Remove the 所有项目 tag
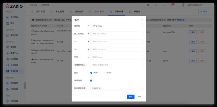This screenshot has height=107, width=217. [x=100, y=88]
